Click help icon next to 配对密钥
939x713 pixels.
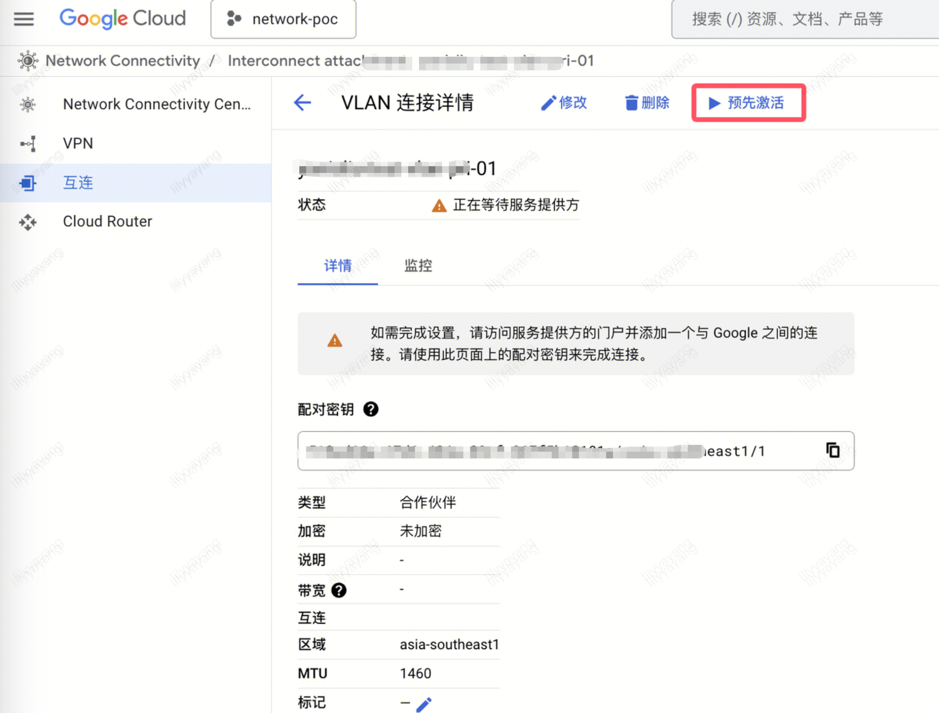pyautogui.click(x=370, y=410)
